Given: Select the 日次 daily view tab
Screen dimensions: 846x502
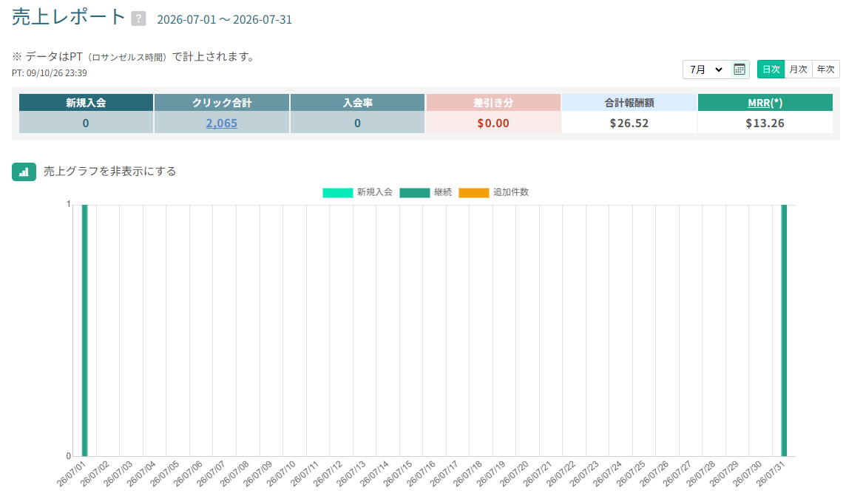Looking at the screenshot, I should 771,69.
